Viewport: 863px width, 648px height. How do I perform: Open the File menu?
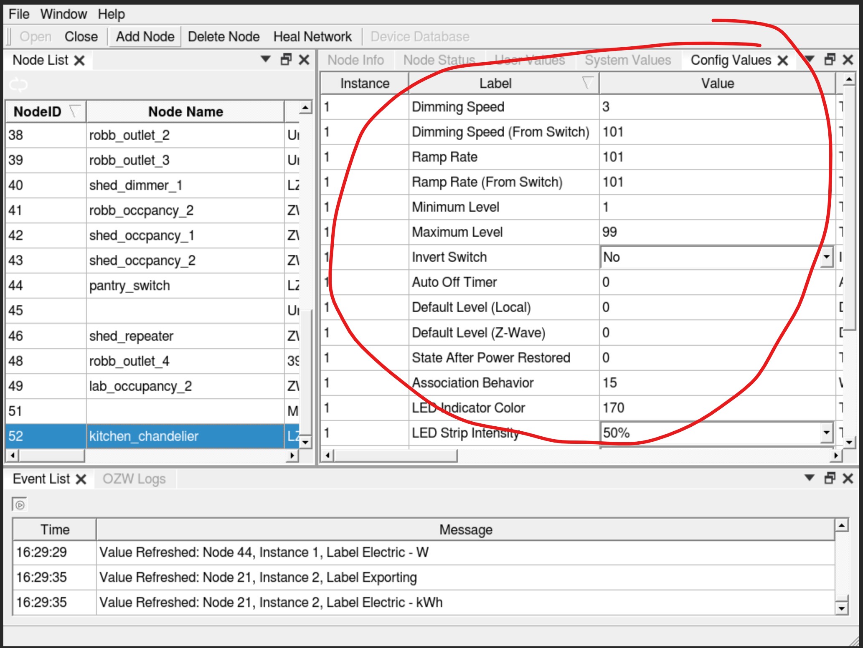[19, 14]
